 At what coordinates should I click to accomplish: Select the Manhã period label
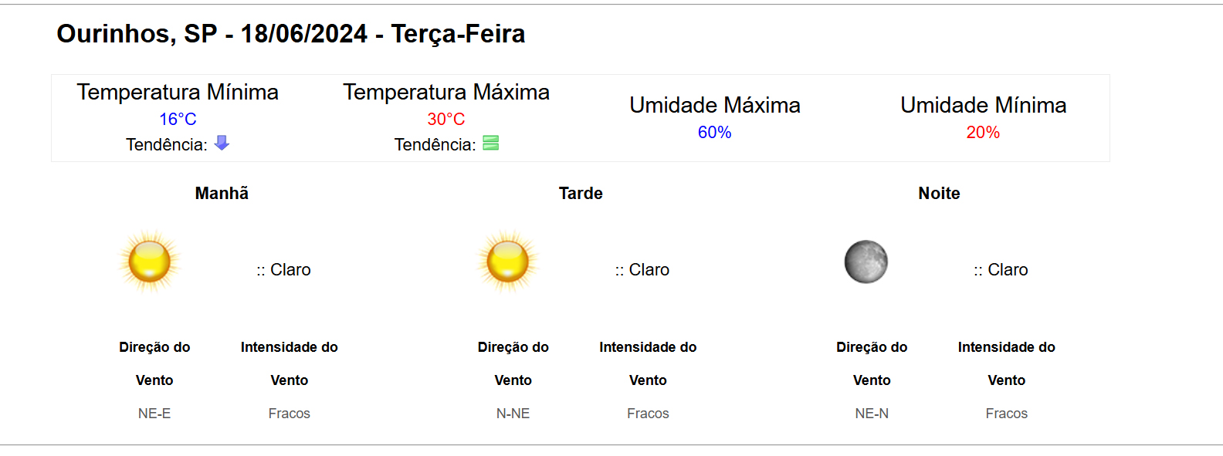click(222, 194)
